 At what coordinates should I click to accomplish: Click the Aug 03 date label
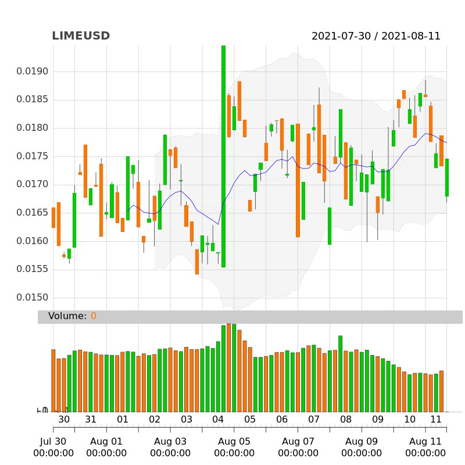170,442
